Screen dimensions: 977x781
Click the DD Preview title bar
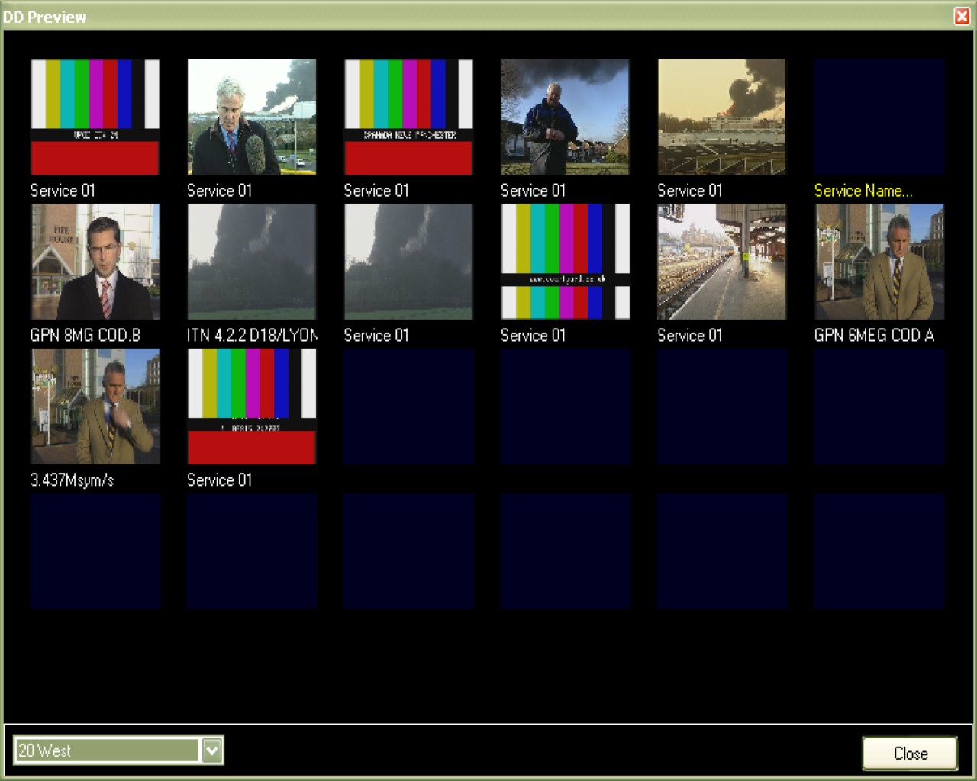458,16
